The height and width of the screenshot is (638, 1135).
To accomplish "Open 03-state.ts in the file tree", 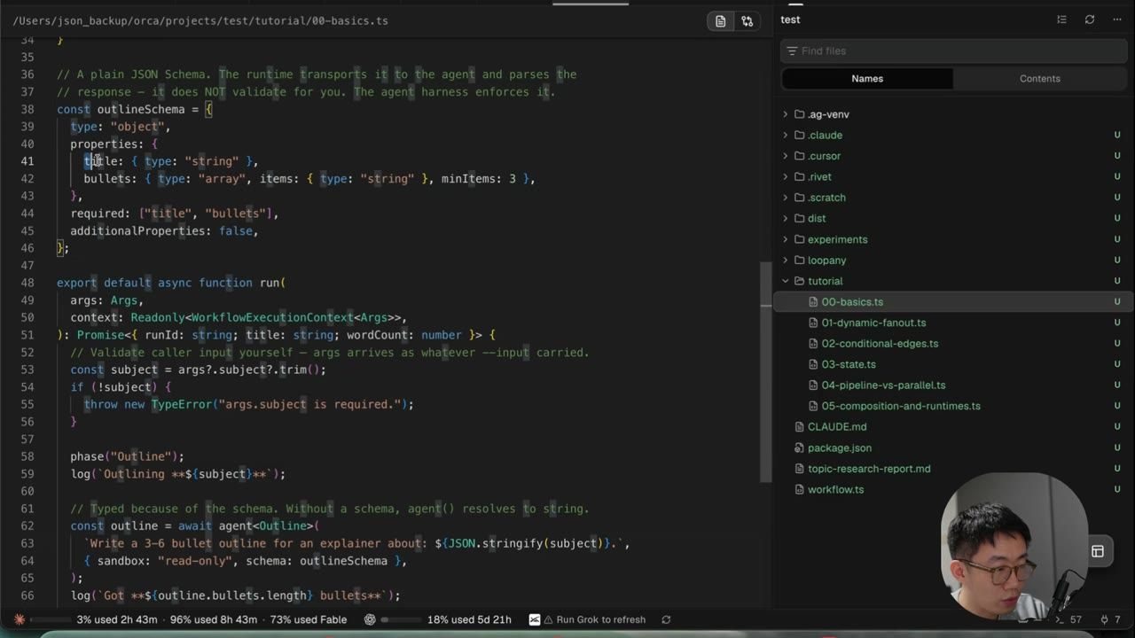I will (849, 364).
